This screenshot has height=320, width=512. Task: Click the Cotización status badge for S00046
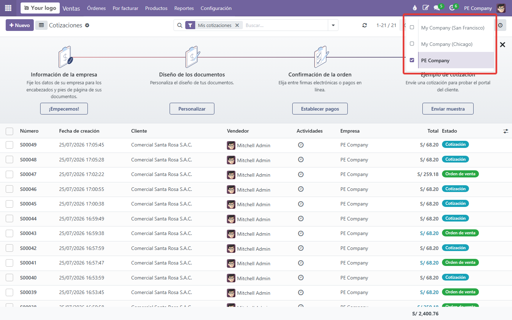coord(455,189)
